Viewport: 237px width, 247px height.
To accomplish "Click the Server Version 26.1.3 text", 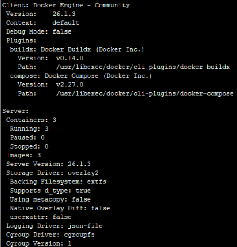I will click(x=49, y=164).
